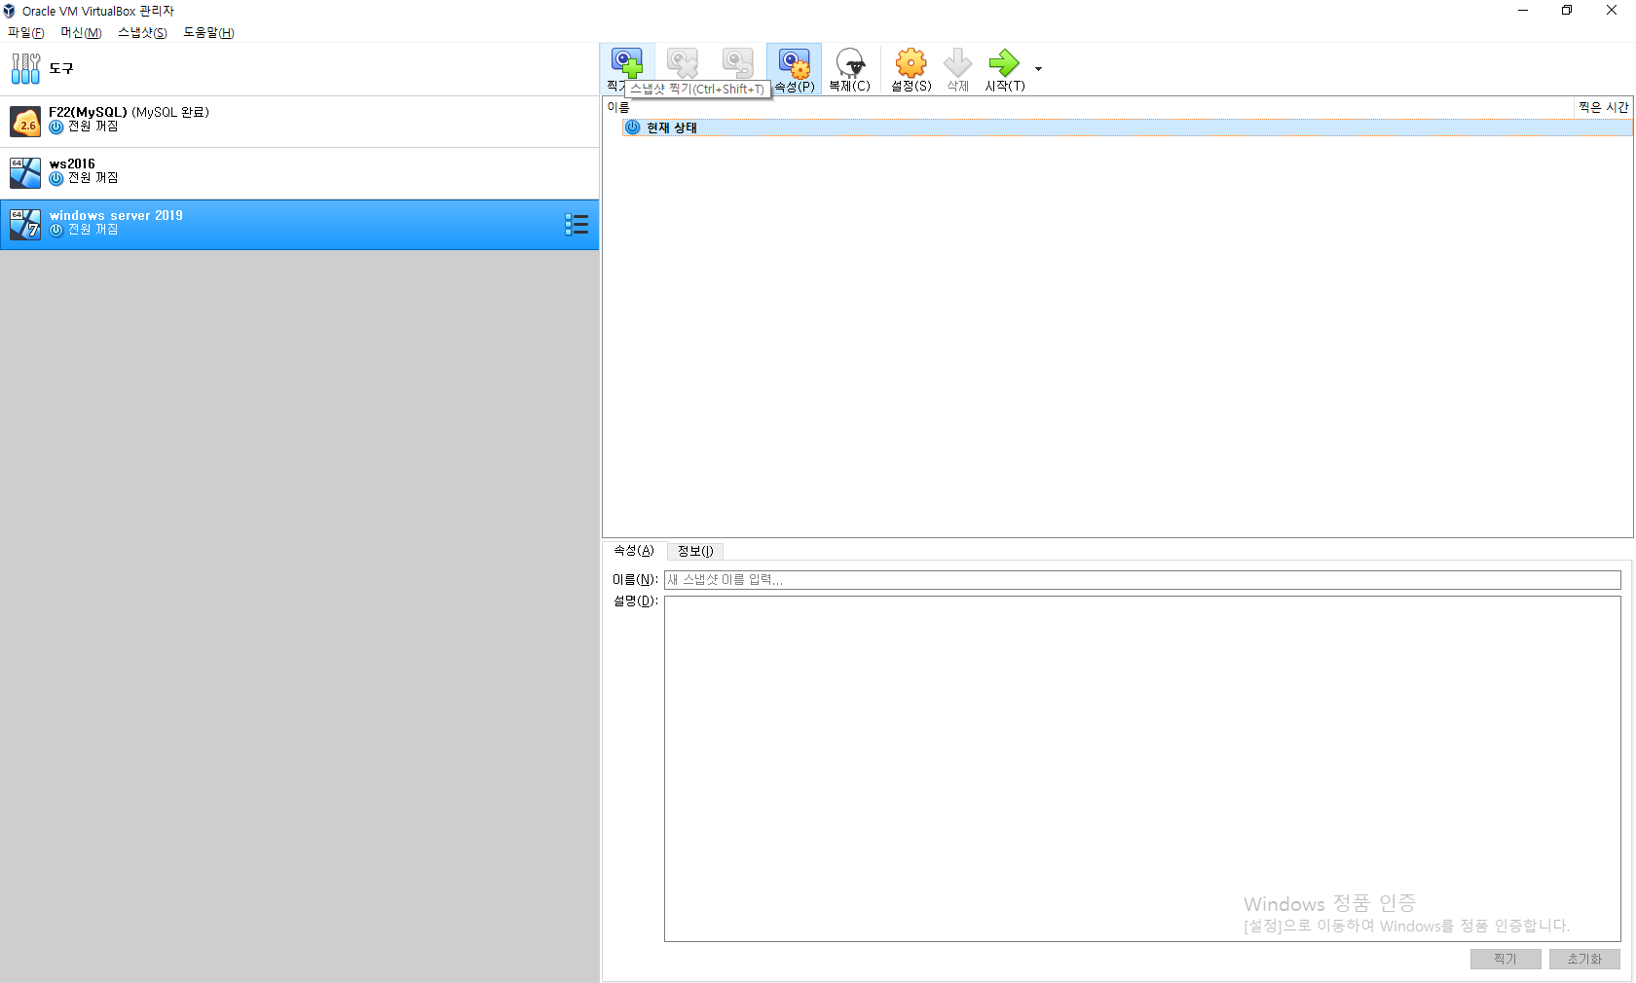Select the Current State (현재 상태) row
1636x983 pixels.
pos(1127,127)
